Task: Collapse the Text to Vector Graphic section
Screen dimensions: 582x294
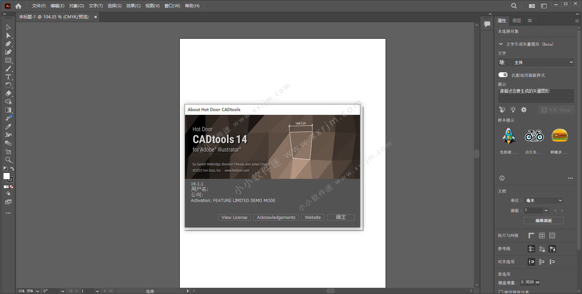Action: [x=501, y=44]
